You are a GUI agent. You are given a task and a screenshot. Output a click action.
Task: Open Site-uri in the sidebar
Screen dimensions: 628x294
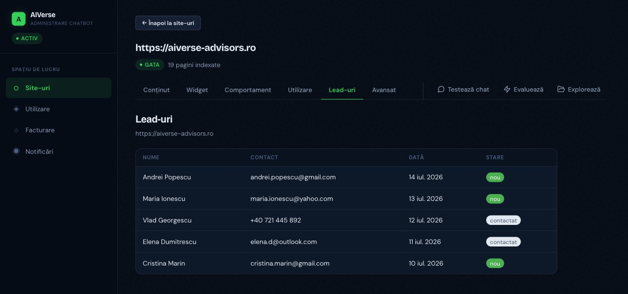tap(59, 88)
